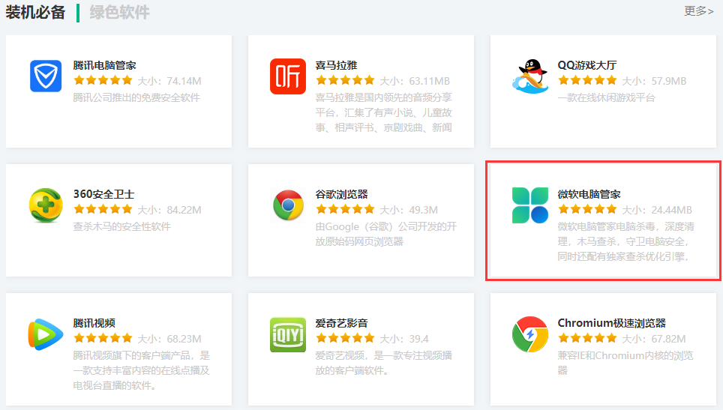Click the size text 大小: 39.4
The height and width of the screenshot is (410, 723).
click(404, 339)
